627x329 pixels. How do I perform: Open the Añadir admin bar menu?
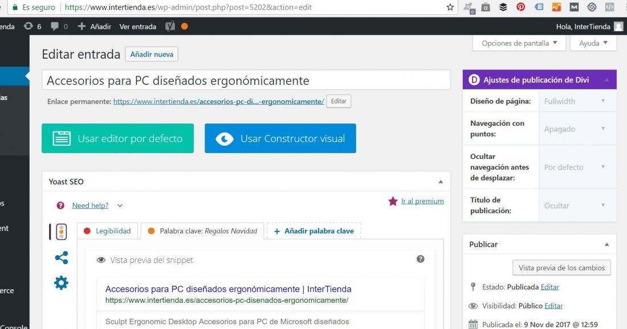click(95, 26)
